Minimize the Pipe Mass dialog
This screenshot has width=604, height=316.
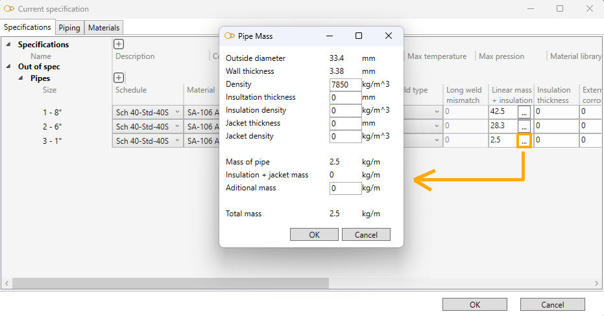330,36
